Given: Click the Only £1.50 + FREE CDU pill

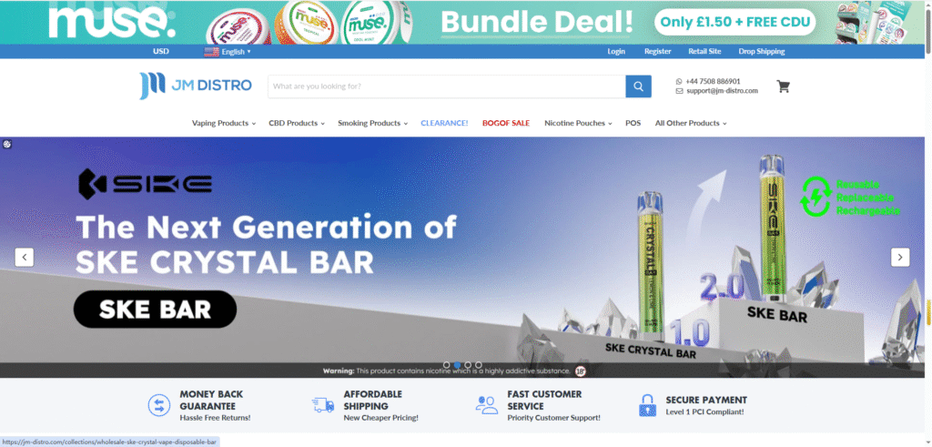Looking at the screenshot, I should [735, 22].
